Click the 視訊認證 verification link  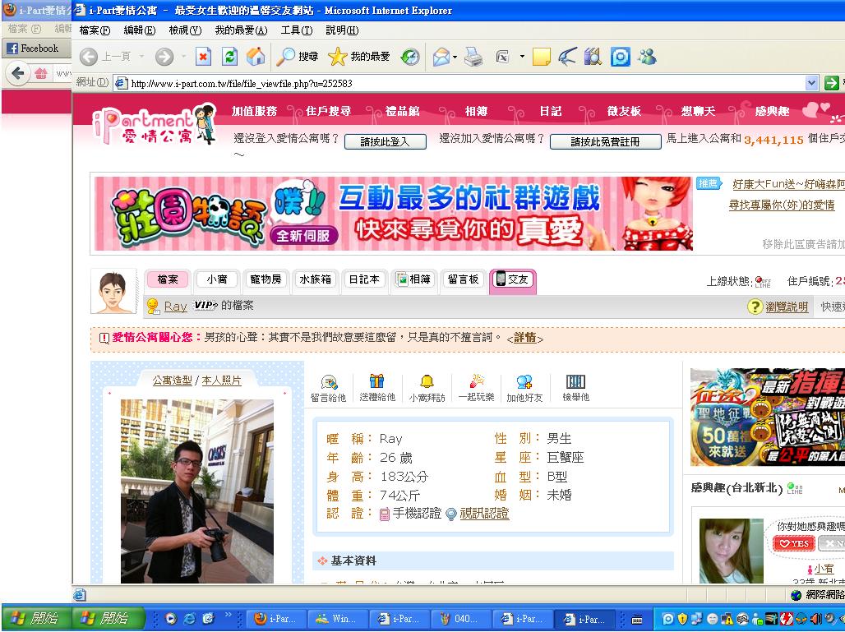pyautogui.click(x=483, y=514)
